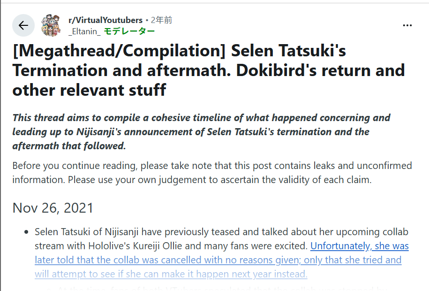Click title line "Termination and aftermath. Dokibird's return"
This screenshot has width=429, height=291.
pos(208,70)
